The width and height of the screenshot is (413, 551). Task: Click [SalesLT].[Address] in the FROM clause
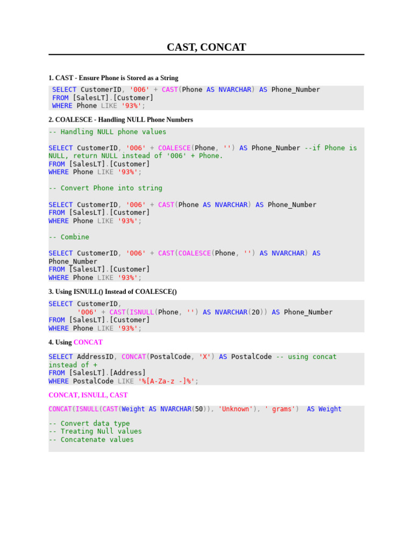(x=107, y=373)
